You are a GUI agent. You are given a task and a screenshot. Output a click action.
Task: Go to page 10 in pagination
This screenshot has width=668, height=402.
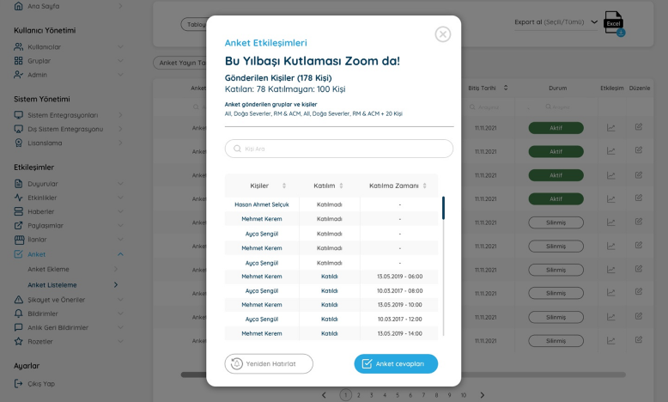[463, 395]
